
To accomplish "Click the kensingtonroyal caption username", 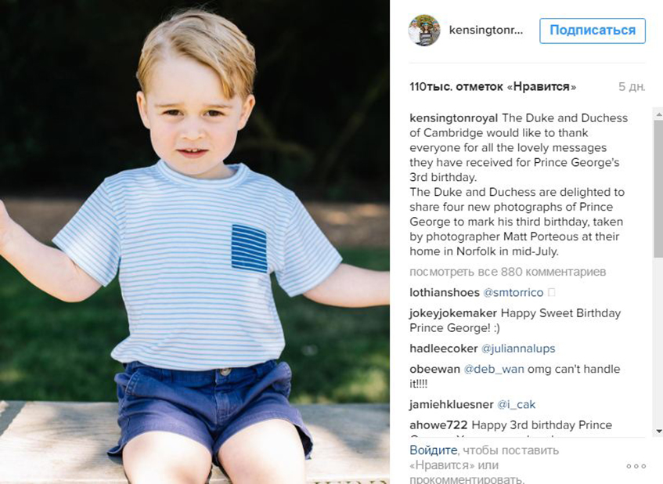I will coord(454,118).
